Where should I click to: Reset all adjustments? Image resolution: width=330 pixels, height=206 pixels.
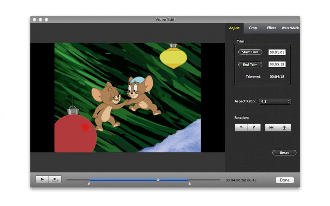tap(284, 153)
